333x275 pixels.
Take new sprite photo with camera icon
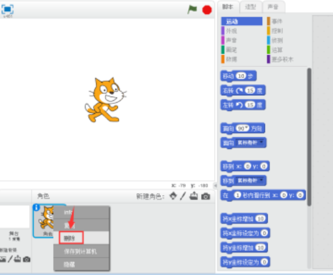205,197
